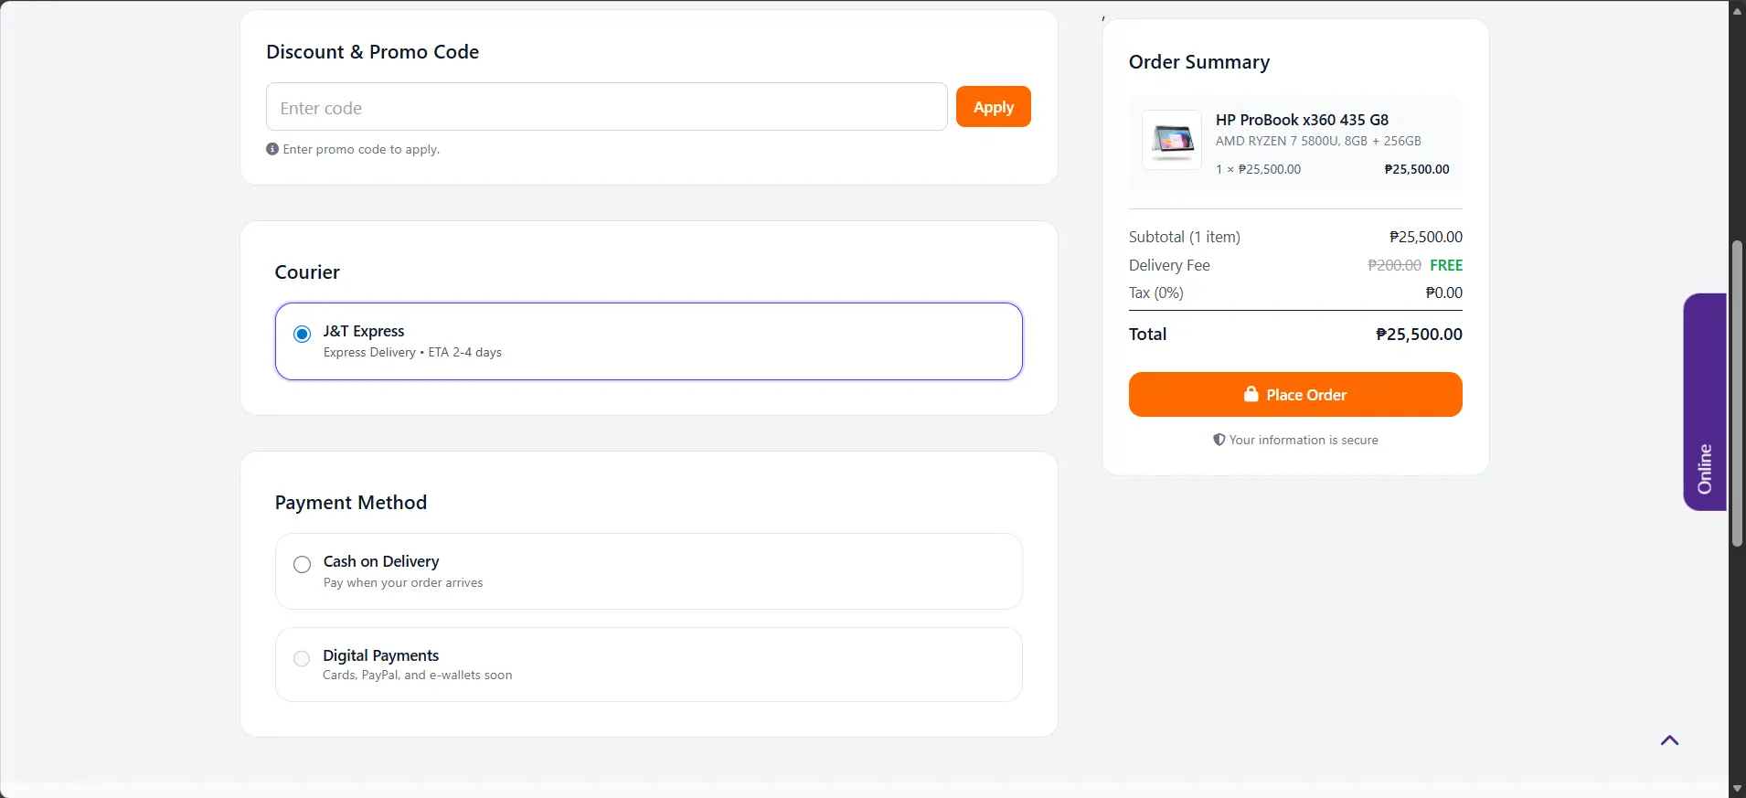
Task: Click the scrollbar up arrow
Action: click(1737, 9)
